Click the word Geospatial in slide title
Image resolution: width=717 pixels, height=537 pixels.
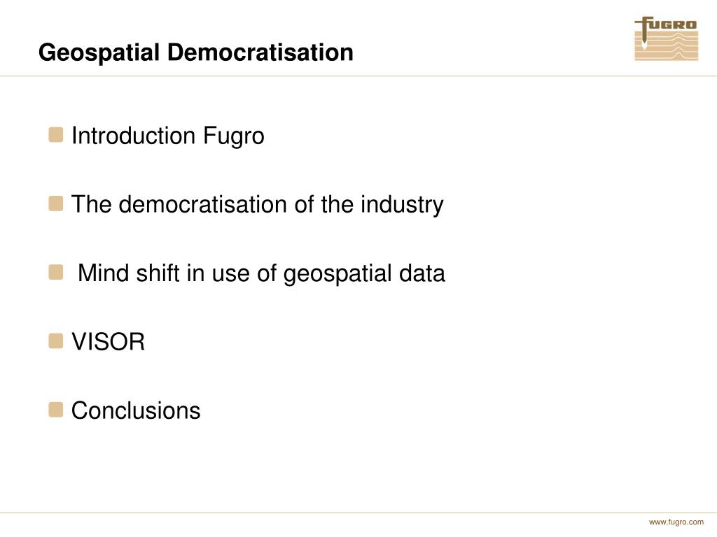click(x=99, y=52)
